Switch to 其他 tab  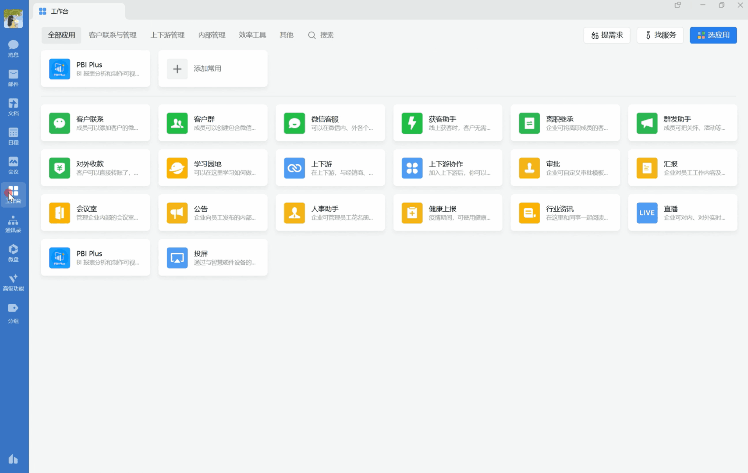tap(286, 35)
